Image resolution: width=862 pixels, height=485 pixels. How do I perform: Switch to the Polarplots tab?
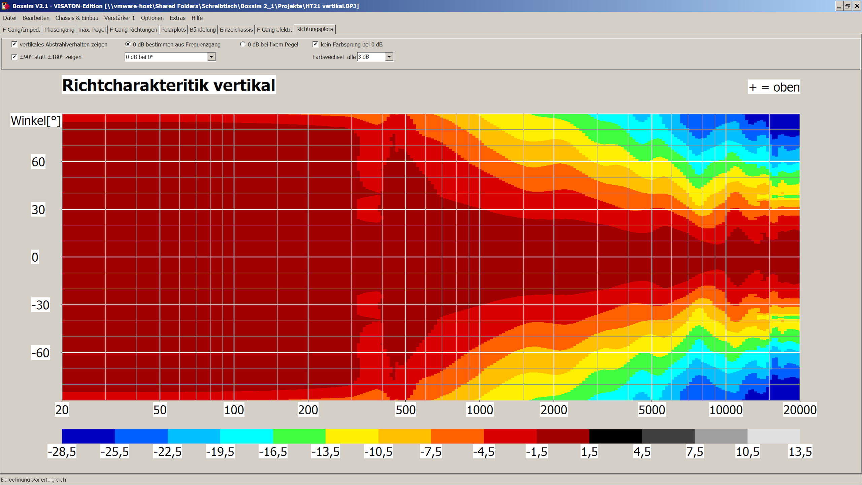point(173,30)
